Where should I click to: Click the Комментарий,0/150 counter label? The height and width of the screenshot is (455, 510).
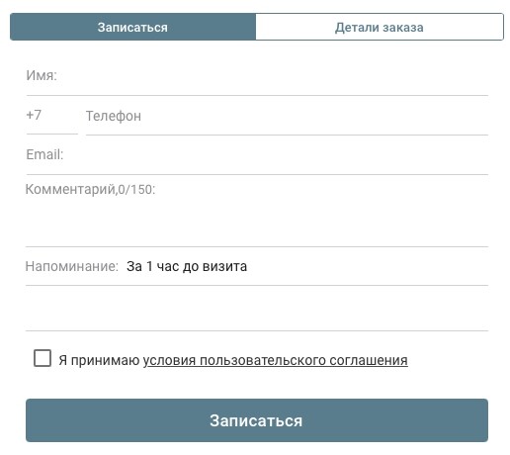(x=90, y=190)
